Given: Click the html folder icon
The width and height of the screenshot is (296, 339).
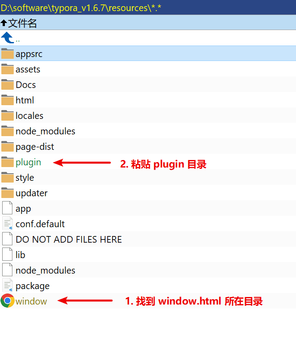Looking at the screenshot, I should pos(8,100).
